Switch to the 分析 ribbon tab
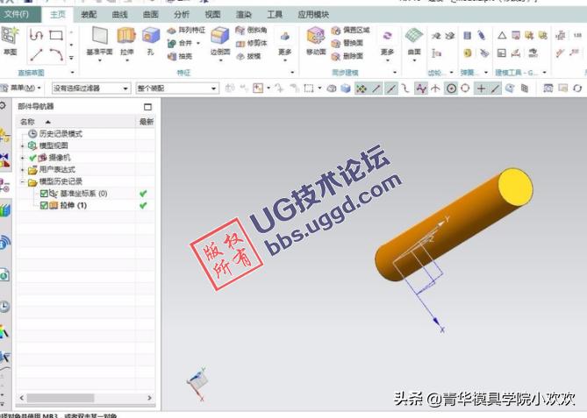This screenshot has height=418, width=587. coord(182,15)
